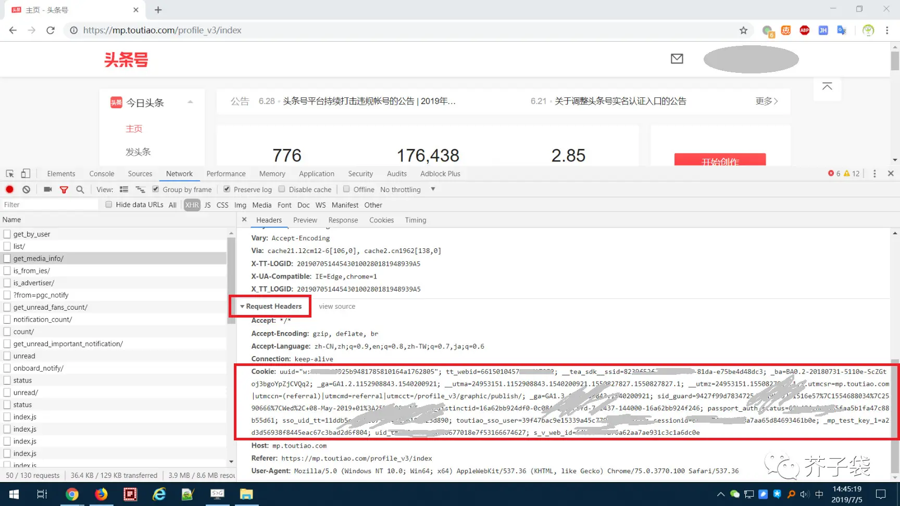
Task: Bookmark this page with the star icon
Action: click(x=743, y=30)
